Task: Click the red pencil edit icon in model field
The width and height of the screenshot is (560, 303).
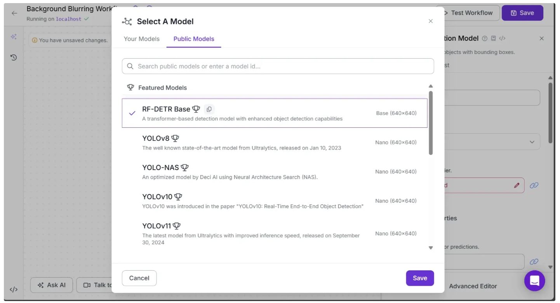Action: (517, 186)
